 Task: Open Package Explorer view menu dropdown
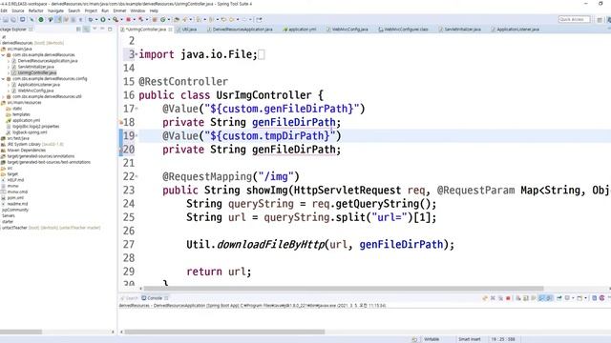pyautogui.click(x=95, y=30)
